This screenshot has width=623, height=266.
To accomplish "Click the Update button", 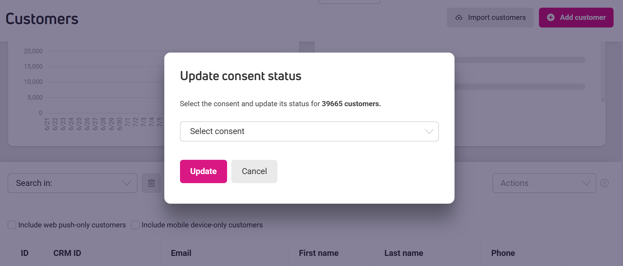I will (x=203, y=171).
